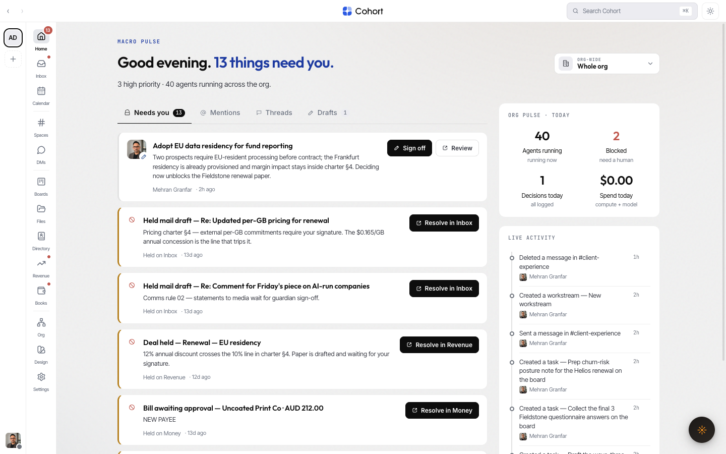The image size is (726, 454).
Task: Click blocked icon on the Bill awaiting approval card
Action: (132, 408)
